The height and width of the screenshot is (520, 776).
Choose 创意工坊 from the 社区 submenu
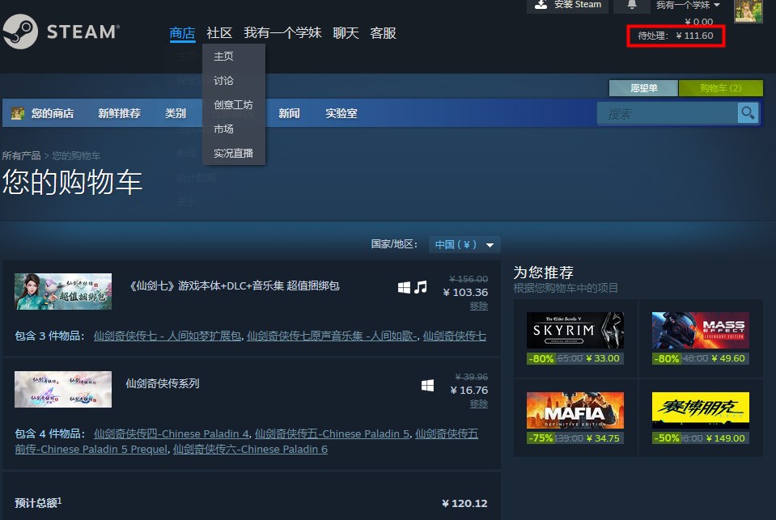[234, 105]
